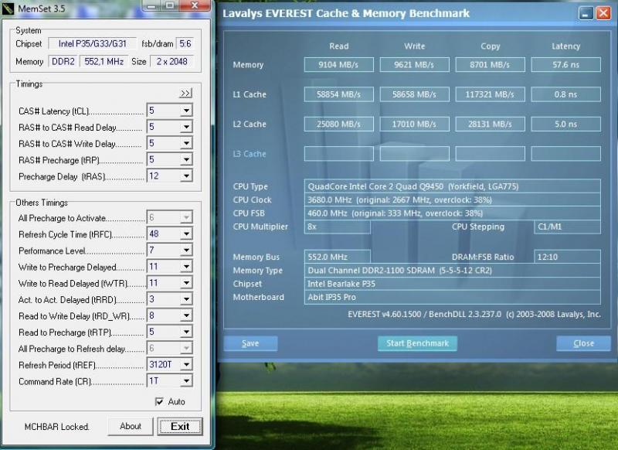
Task: Click the L1 Cache Write value 58658 MB/s
Action: click(415, 94)
